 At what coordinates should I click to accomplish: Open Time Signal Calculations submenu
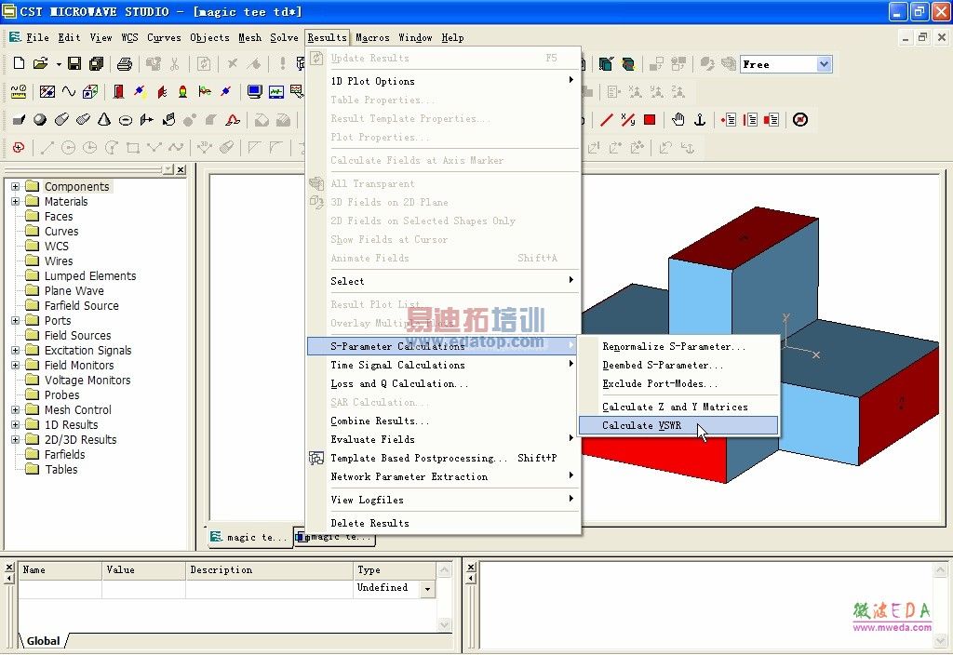click(x=443, y=365)
